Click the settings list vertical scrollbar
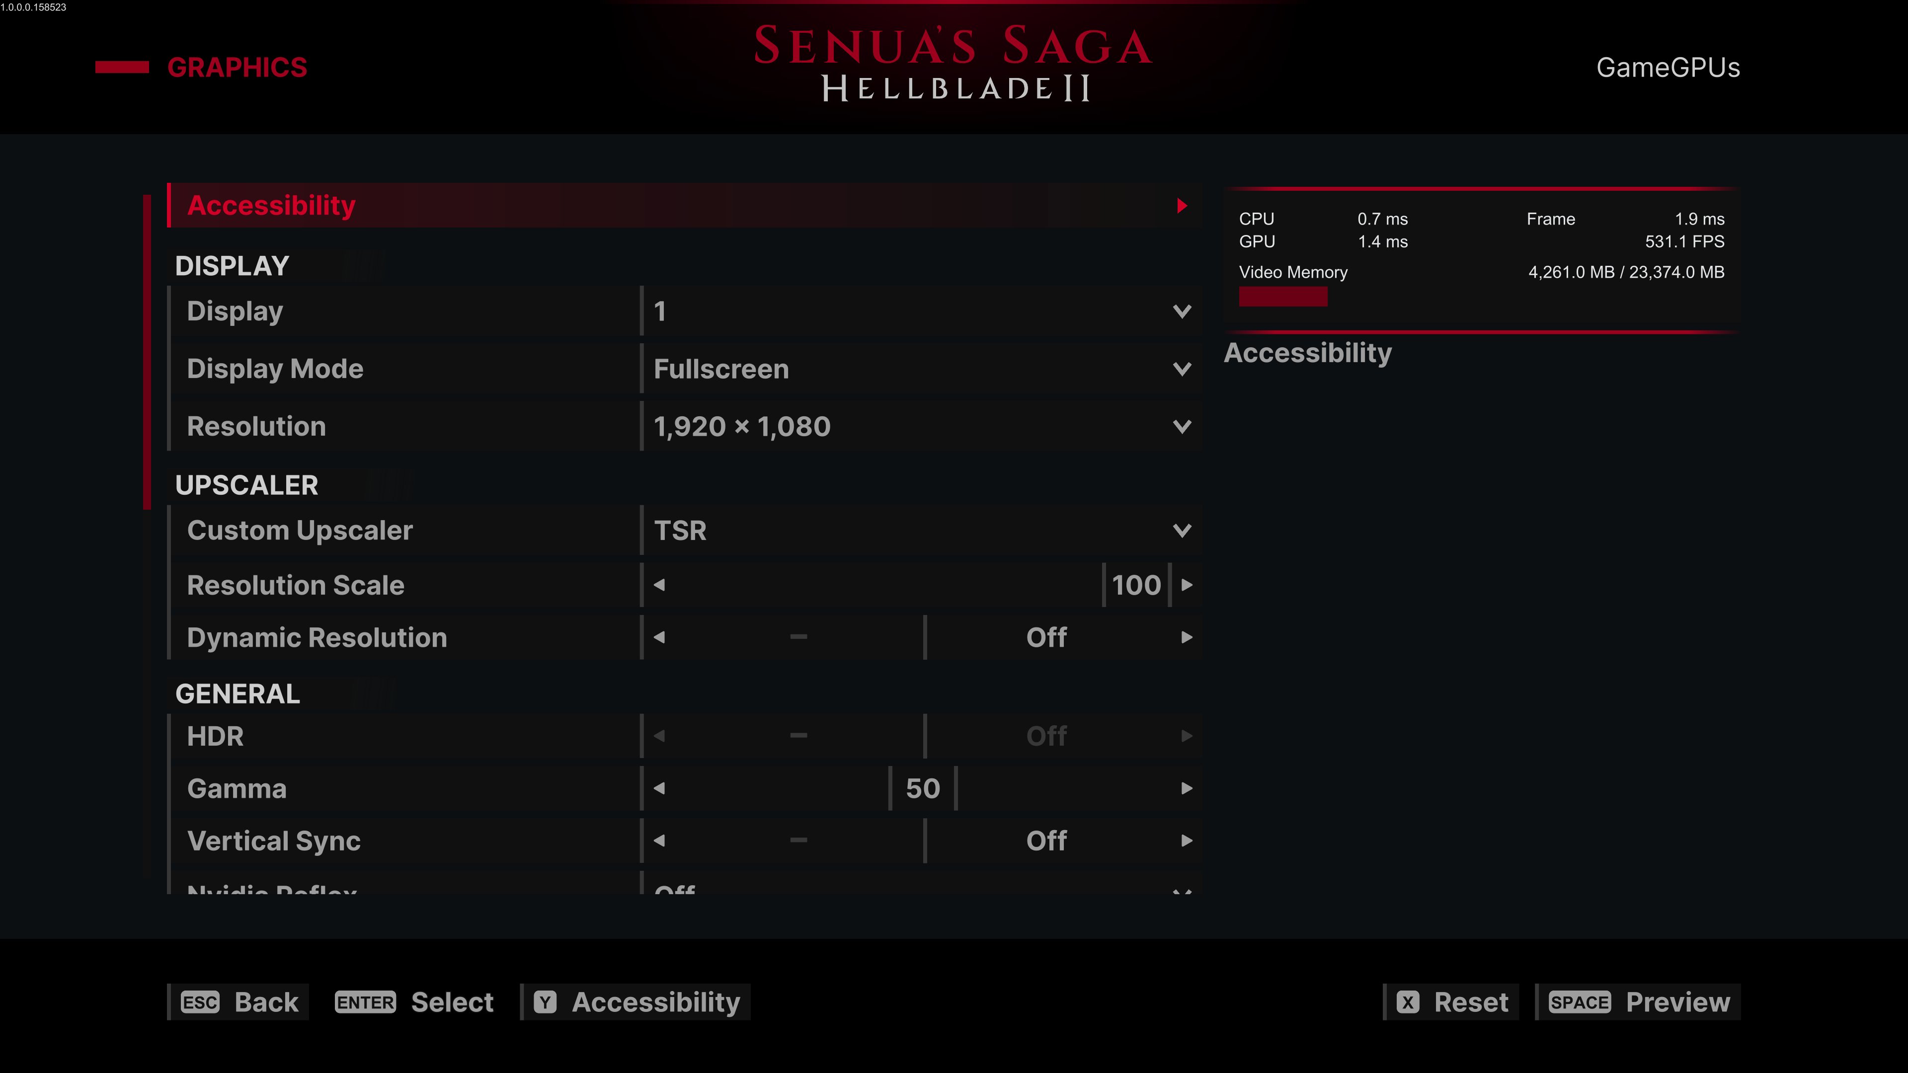Screen dimensions: 1908x1073 coord(148,352)
